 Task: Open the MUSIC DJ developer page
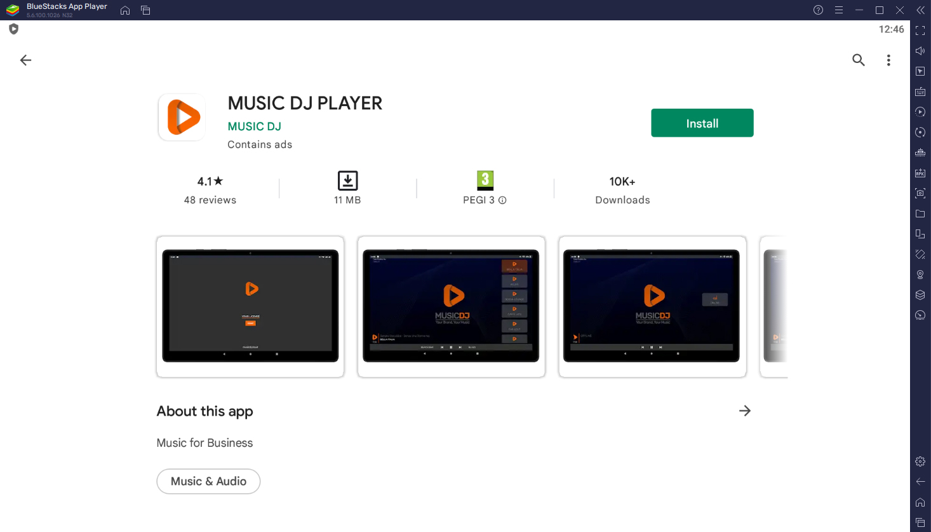pyautogui.click(x=254, y=126)
